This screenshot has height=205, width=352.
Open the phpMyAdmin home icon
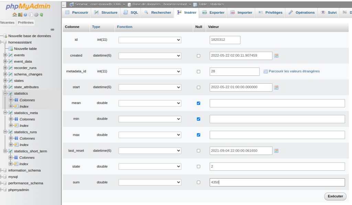pyautogui.click(x=14, y=15)
